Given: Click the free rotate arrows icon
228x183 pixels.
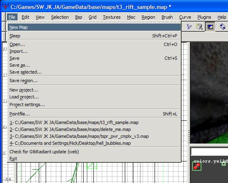Looking at the screenshot, I should (x=223, y=27).
